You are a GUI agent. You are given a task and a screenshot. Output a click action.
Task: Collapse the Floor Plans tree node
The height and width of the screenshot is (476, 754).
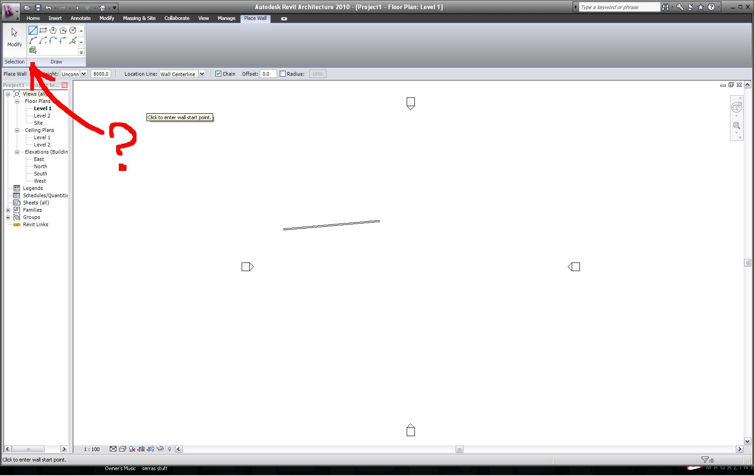click(x=17, y=101)
